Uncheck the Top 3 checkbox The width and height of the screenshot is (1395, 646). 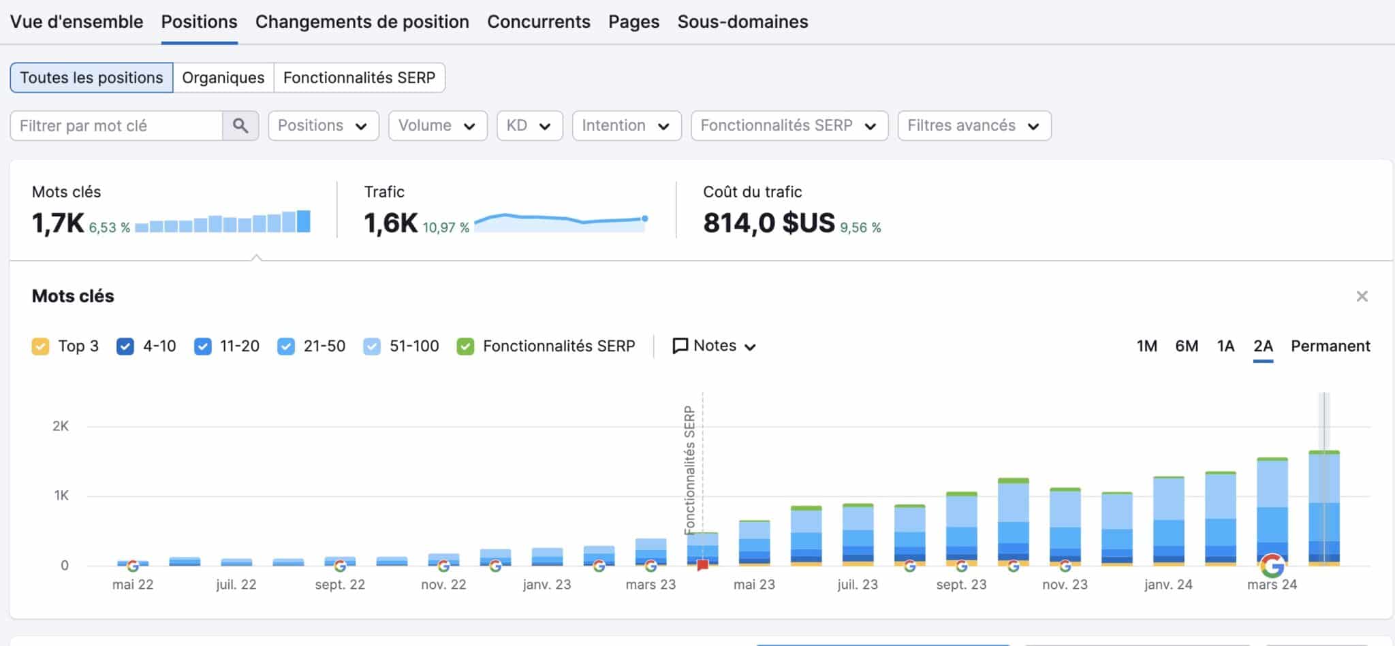(40, 346)
